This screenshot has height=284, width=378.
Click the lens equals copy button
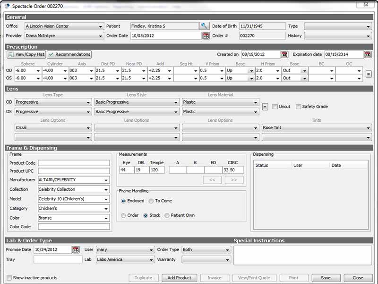(265, 106)
